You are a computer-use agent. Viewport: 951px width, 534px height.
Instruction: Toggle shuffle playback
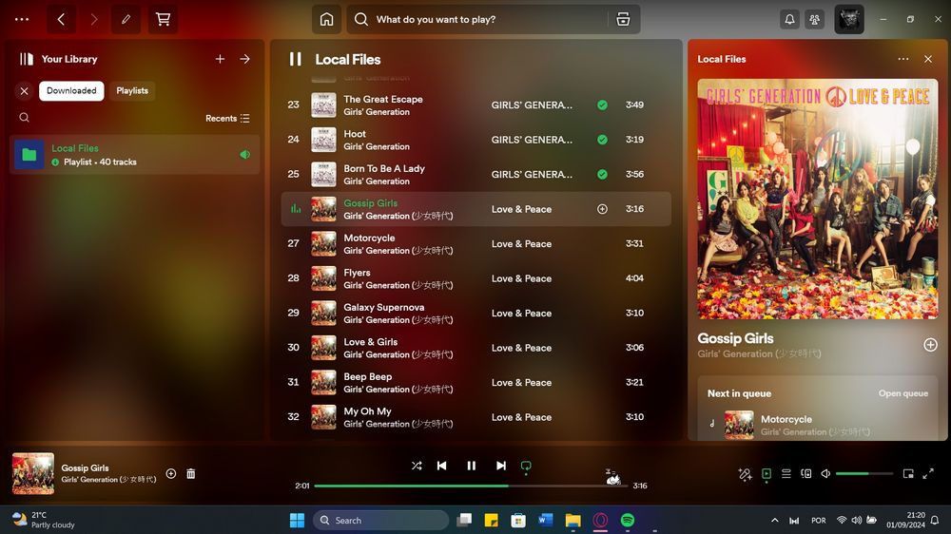417,466
